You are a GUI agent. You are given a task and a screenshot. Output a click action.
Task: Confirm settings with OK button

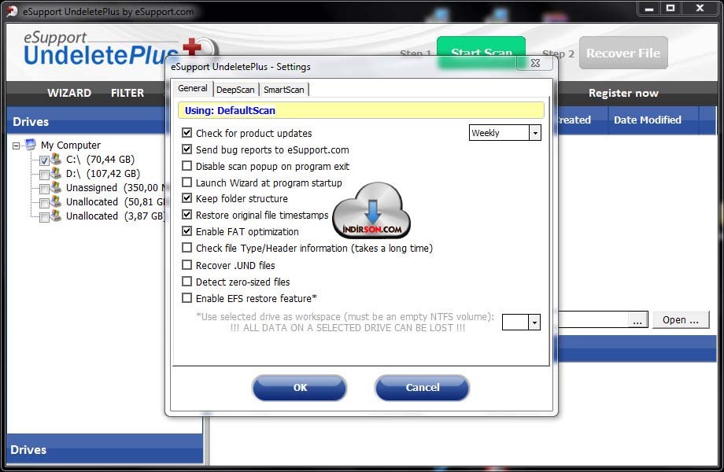tap(300, 388)
